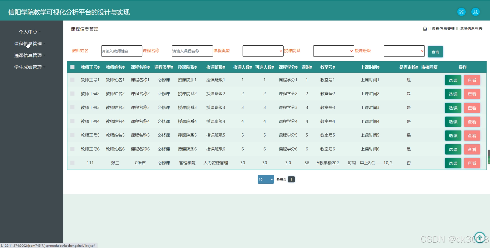490x248 pixels.
Task: Check the row for 教师工号6
Action: tap(72, 149)
